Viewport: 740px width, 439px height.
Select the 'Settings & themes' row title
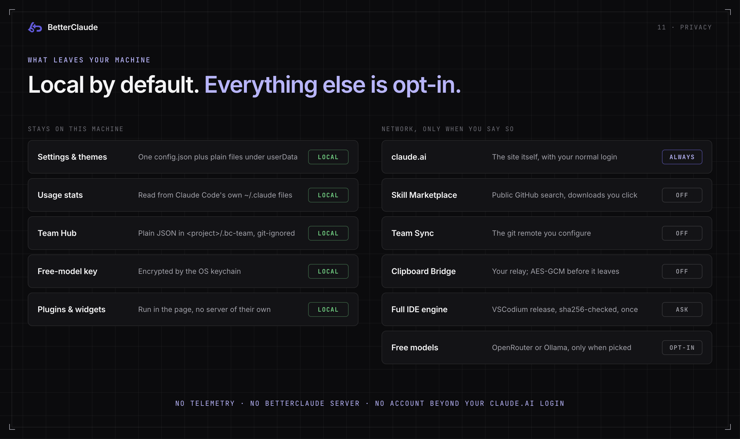[72, 157]
